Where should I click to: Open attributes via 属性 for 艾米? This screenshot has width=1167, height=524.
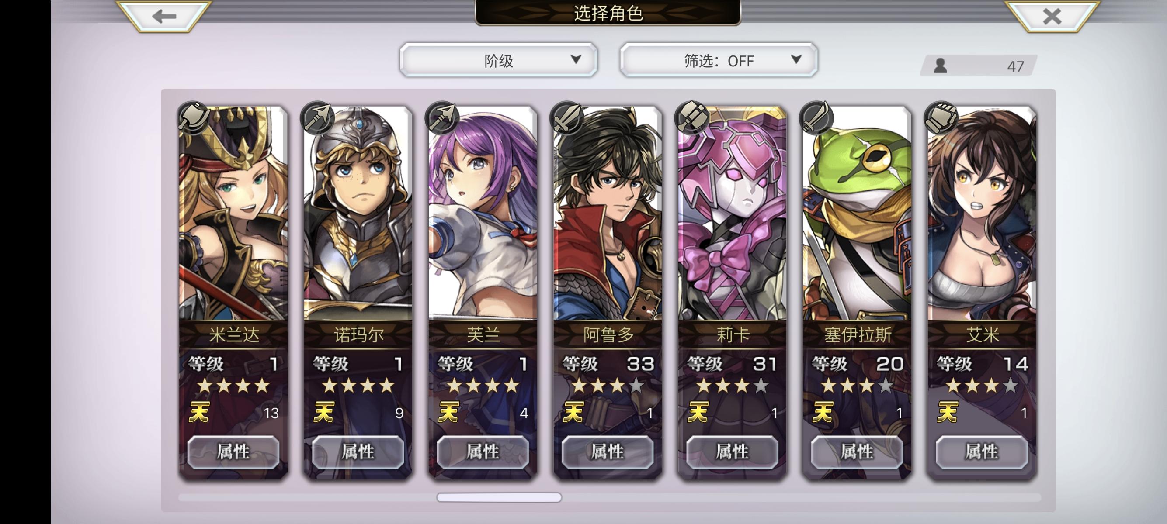pos(982,452)
